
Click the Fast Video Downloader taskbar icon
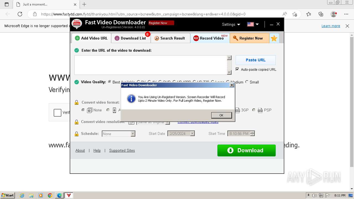69,195
